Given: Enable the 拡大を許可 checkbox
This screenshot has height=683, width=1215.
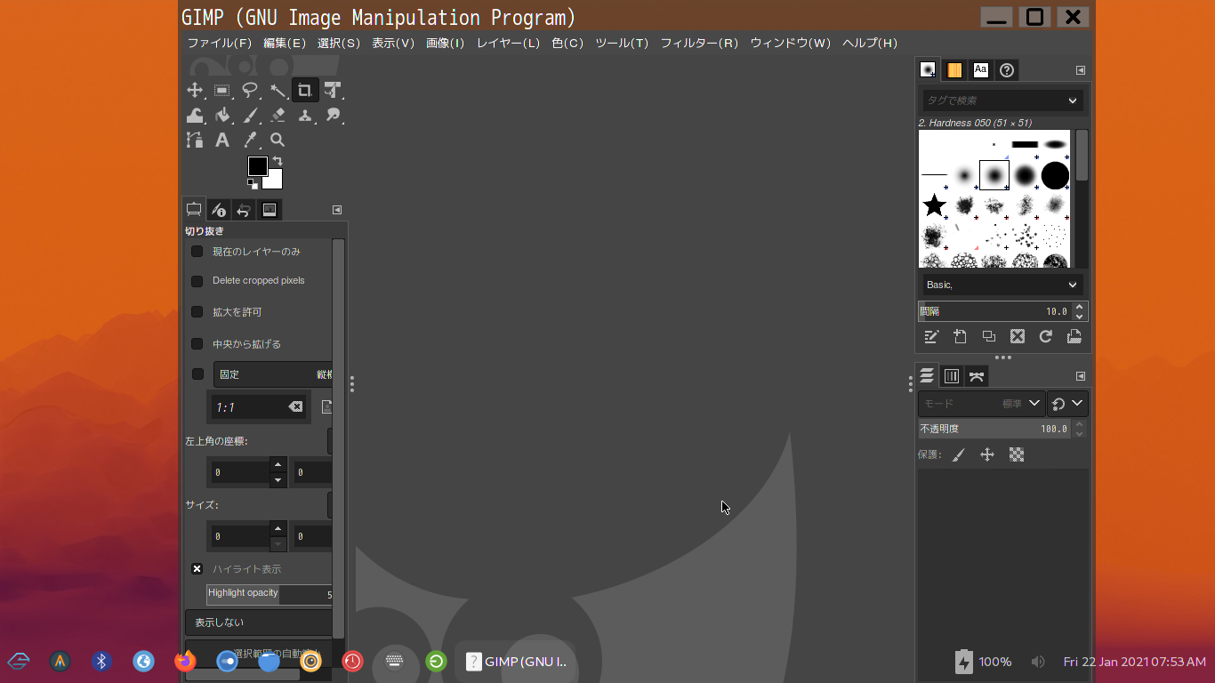Looking at the screenshot, I should tap(197, 312).
